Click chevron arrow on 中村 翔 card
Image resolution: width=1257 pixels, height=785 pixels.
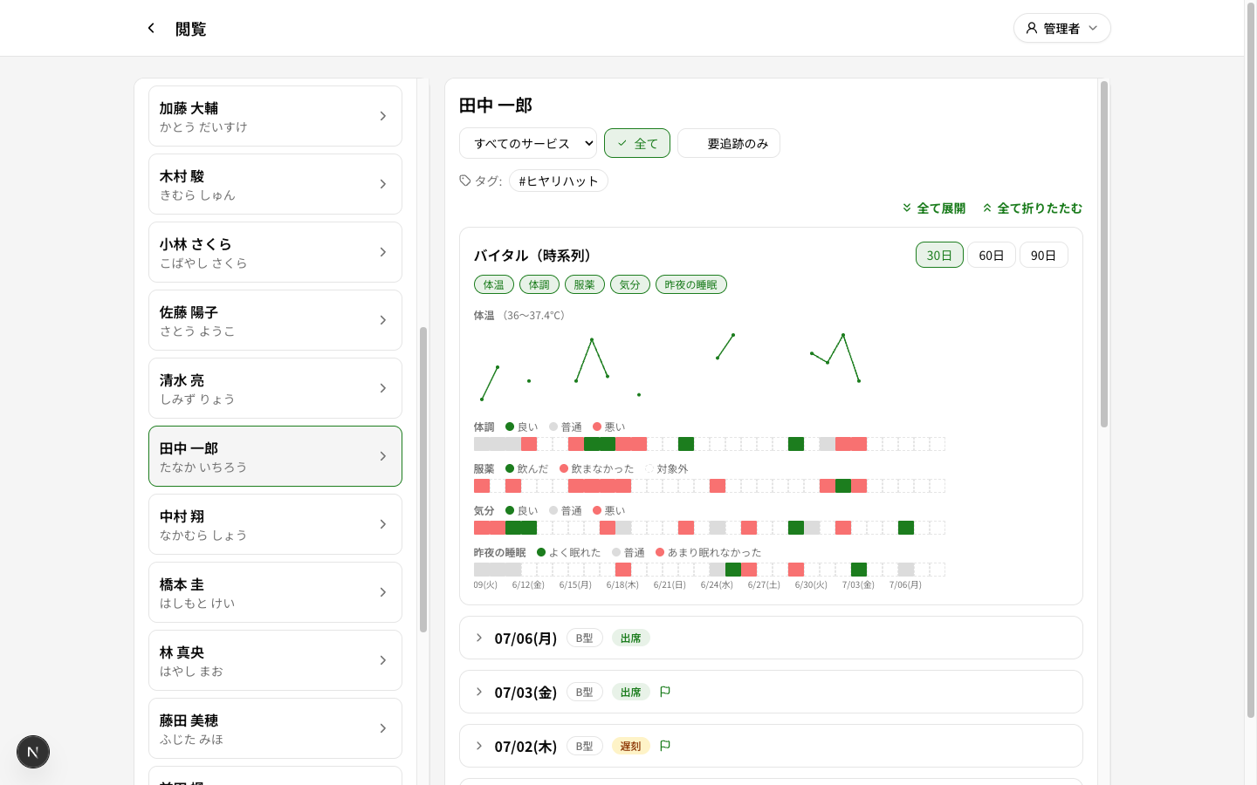click(382, 524)
